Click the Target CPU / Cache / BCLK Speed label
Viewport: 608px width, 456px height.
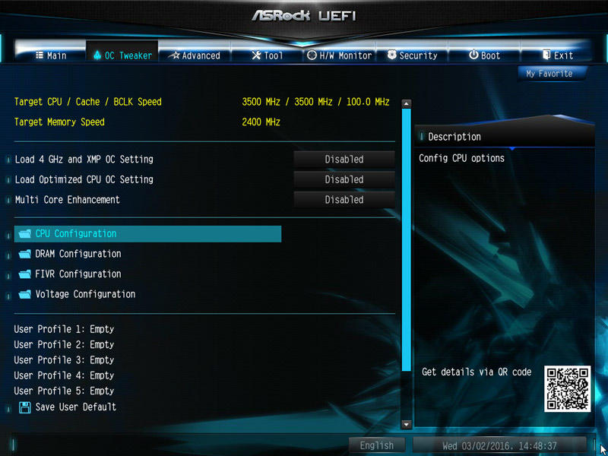pyautogui.click(x=88, y=102)
